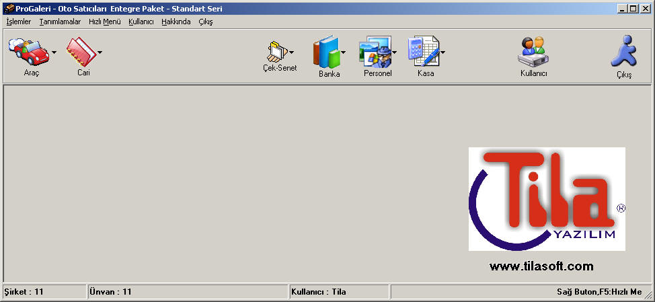This screenshot has width=655, height=302.
Task: Click the Çıkış exit figure icon
Action: coord(623,52)
